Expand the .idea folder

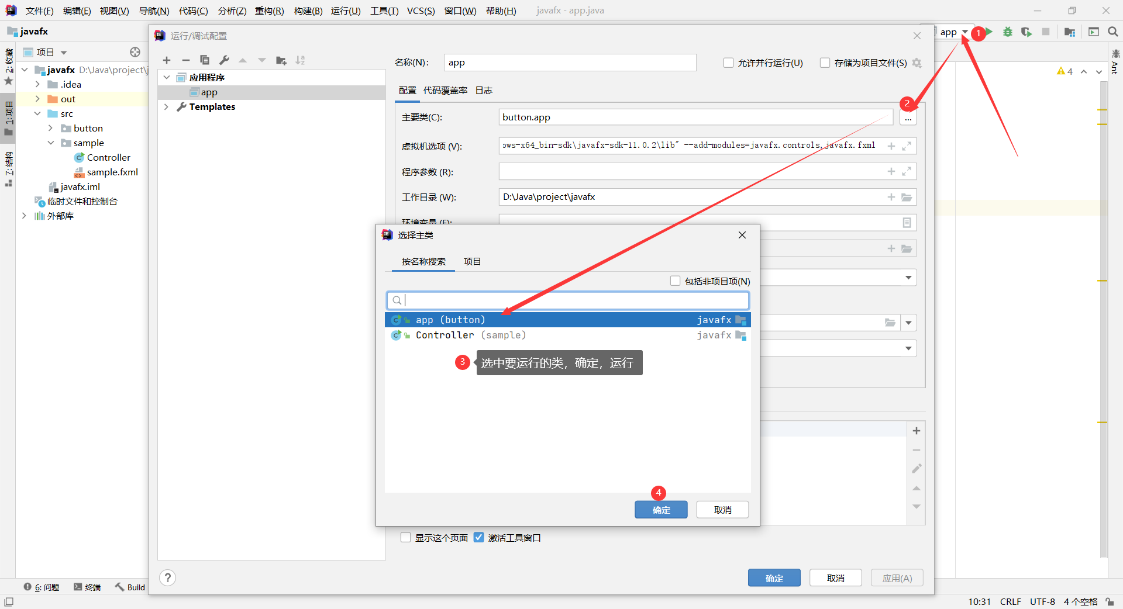(x=37, y=84)
